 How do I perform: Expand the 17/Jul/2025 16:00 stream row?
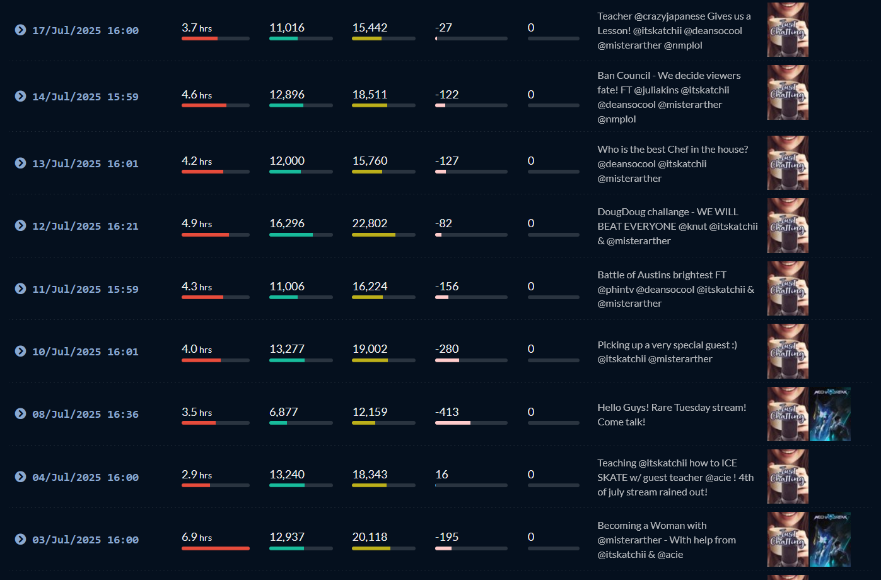tap(20, 30)
